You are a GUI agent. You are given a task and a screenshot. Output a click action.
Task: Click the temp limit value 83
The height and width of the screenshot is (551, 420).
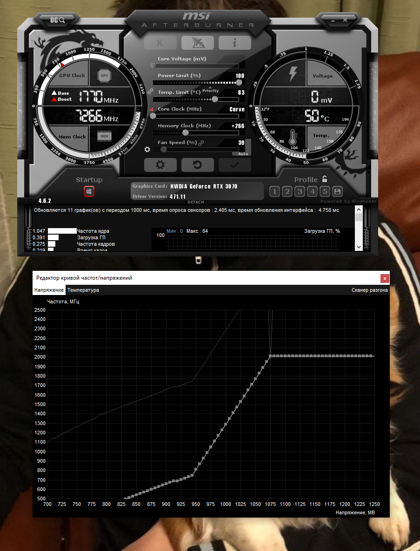pos(241,92)
